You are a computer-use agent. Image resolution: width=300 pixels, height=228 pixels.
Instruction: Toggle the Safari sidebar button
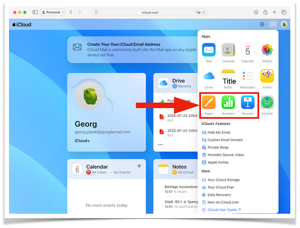tap(35, 12)
